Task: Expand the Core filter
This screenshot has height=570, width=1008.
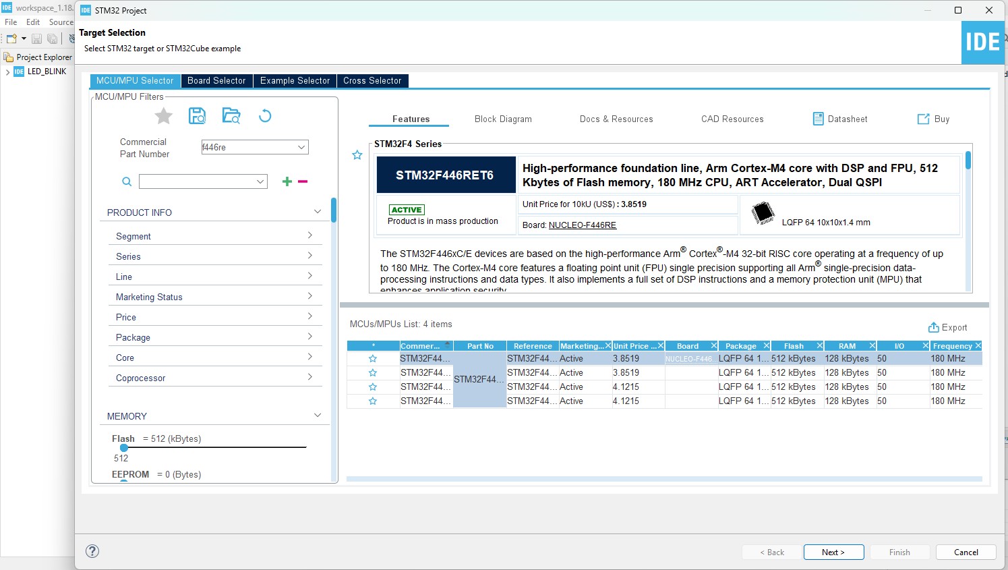Action: click(310, 357)
